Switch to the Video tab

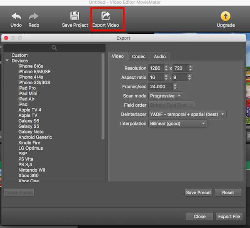(118, 56)
